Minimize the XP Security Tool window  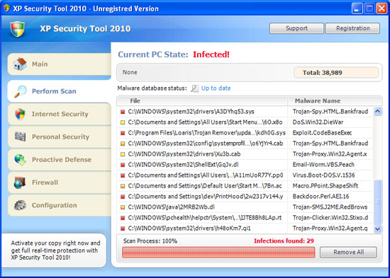[x=357, y=8]
